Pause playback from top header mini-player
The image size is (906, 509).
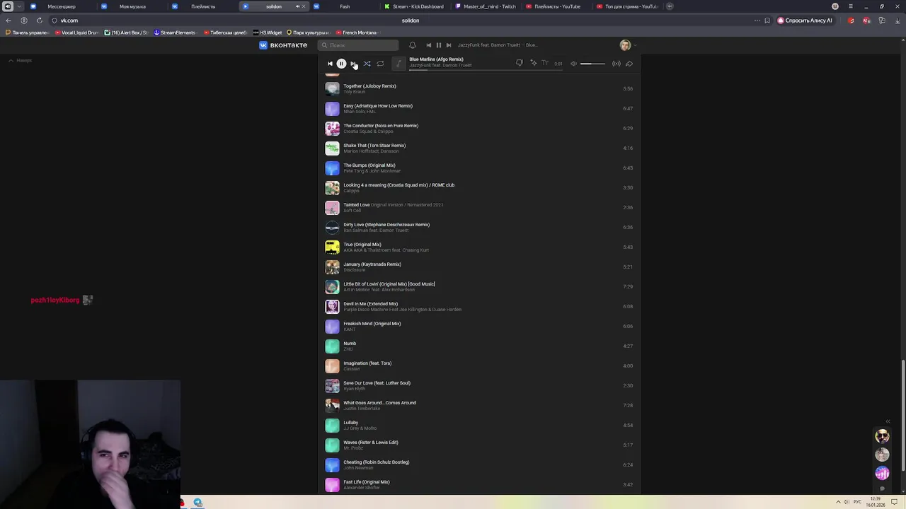point(438,45)
